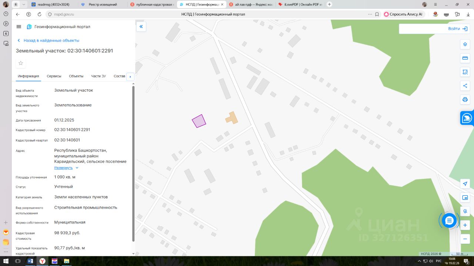
Task: Open File Explorer from the taskbar
Action: tap(66, 261)
